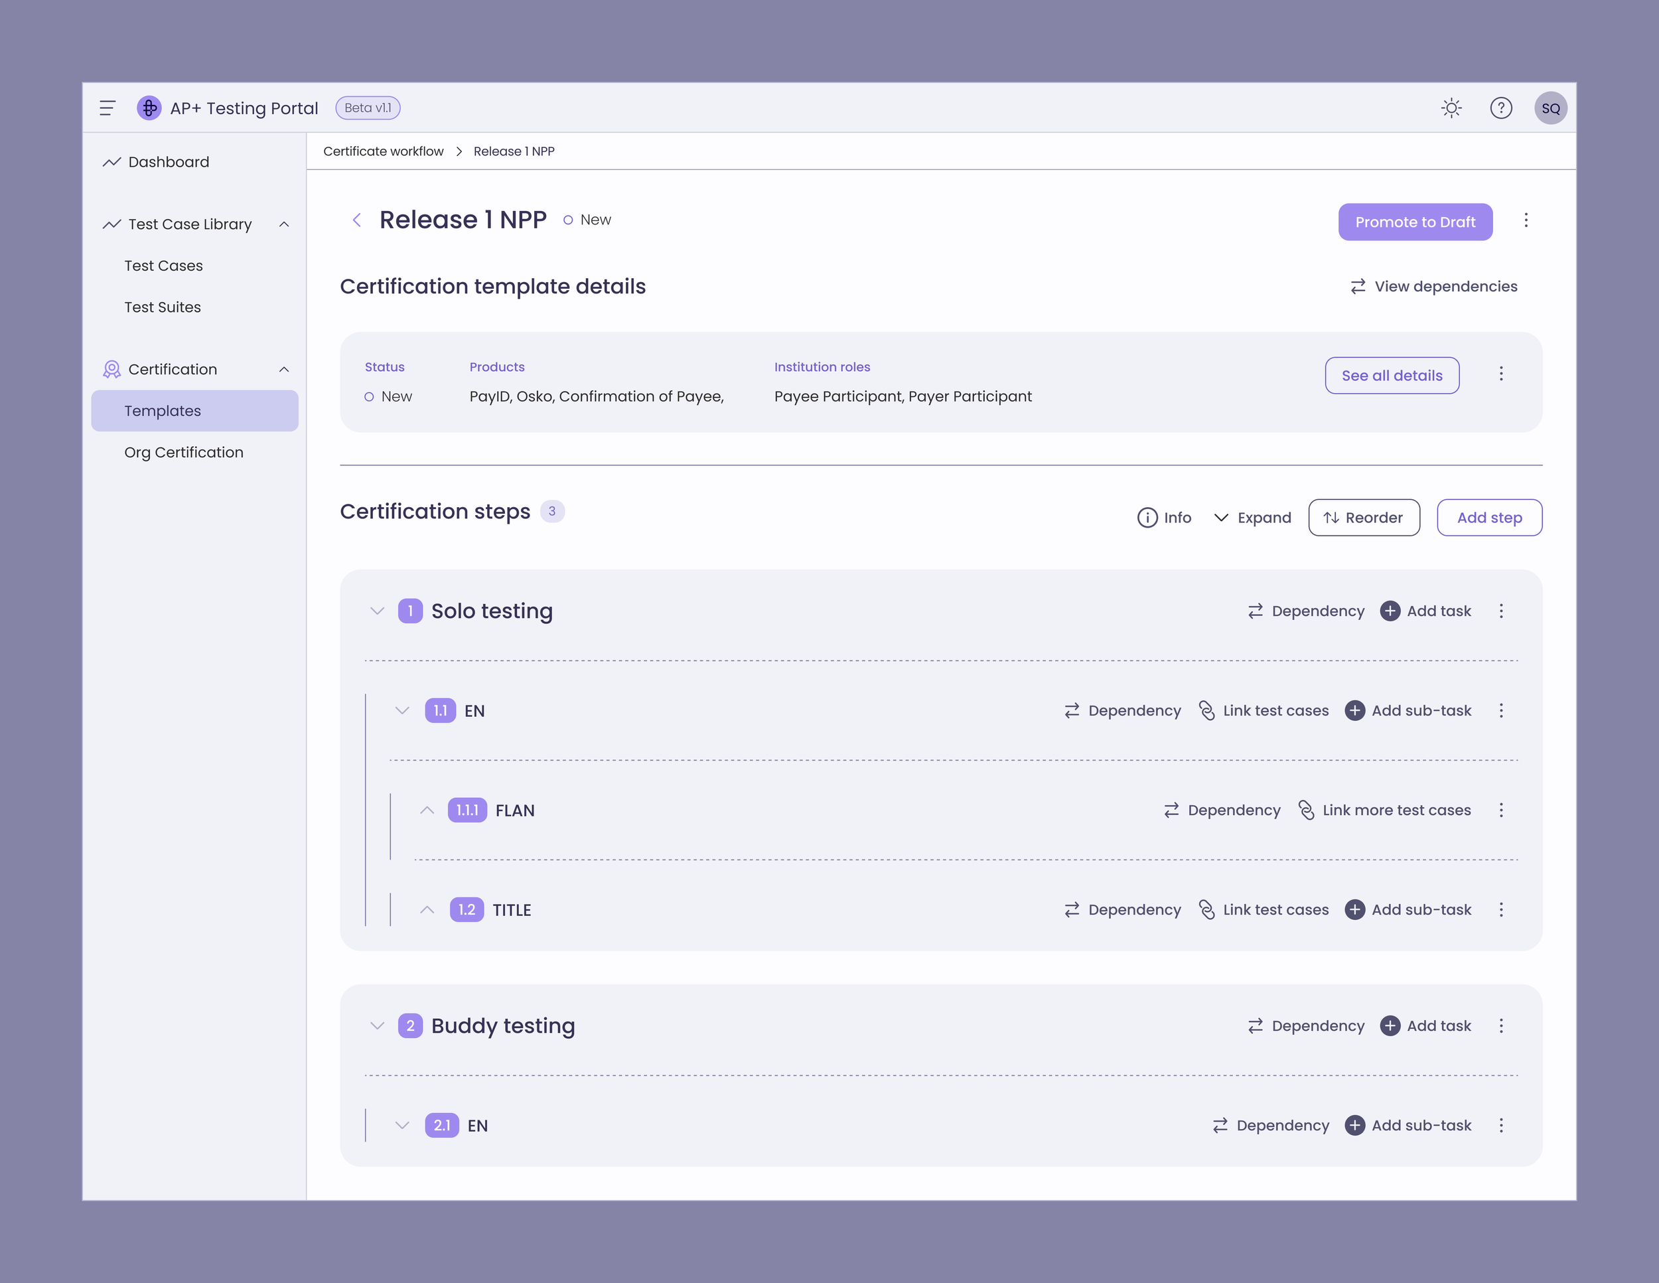Open the SQ user avatar menu
Viewport: 1659px width, 1283px height.
point(1550,108)
